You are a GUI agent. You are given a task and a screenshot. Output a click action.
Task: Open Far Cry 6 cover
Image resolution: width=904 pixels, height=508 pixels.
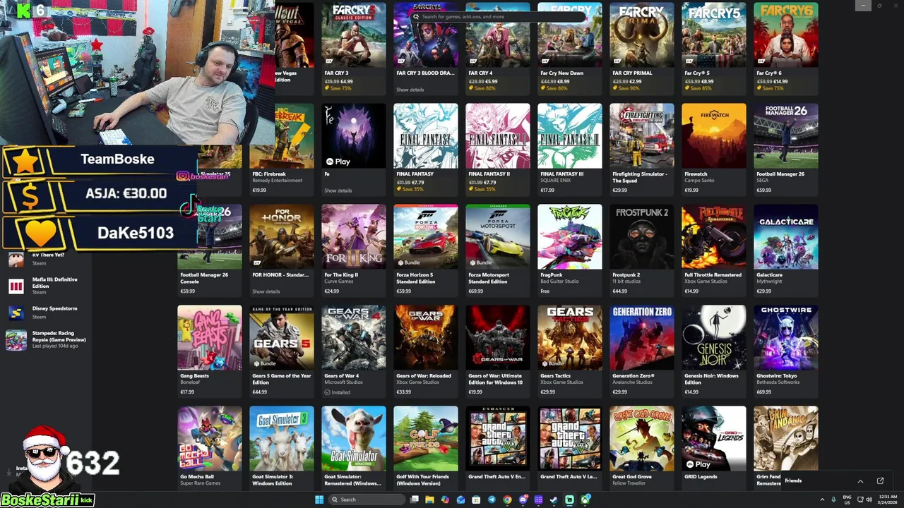click(786, 35)
